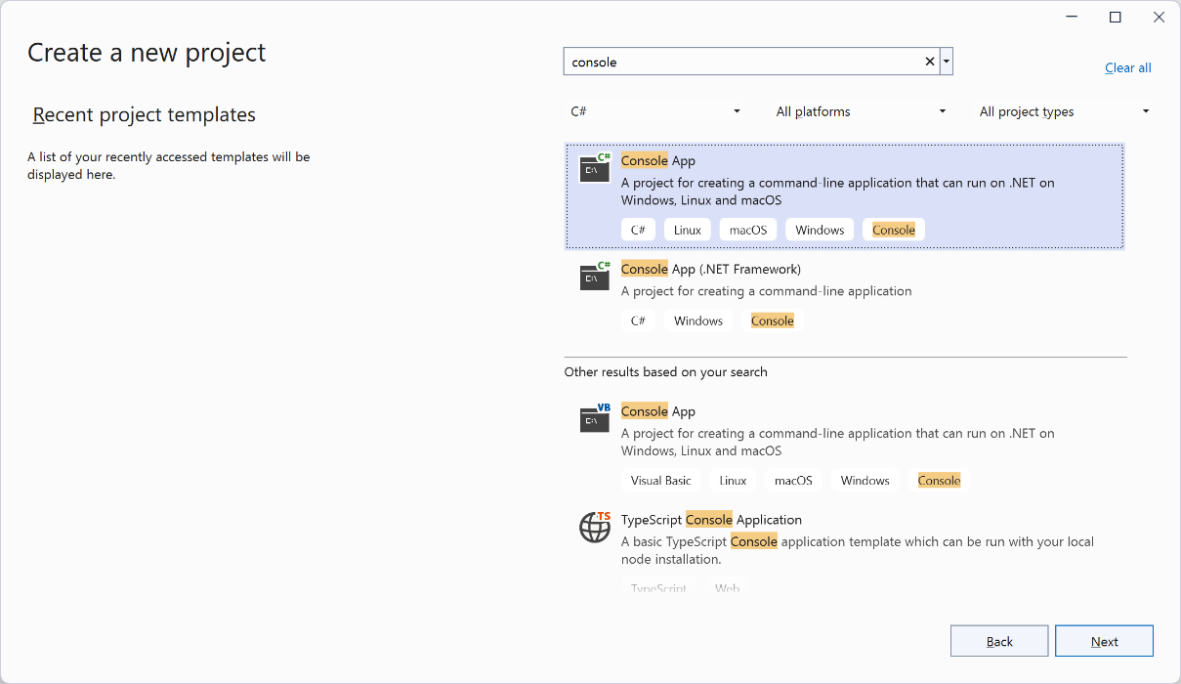The height and width of the screenshot is (684, 1181).
Task: Click the Create a new project heading
Action: (147, 52)
